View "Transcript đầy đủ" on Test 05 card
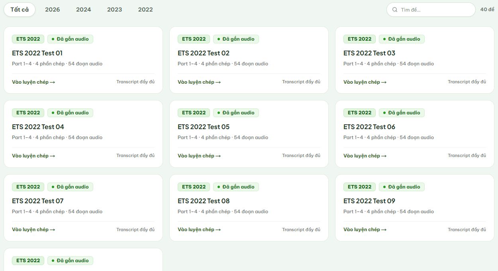 pyautogui.click(x=301, y=155)
